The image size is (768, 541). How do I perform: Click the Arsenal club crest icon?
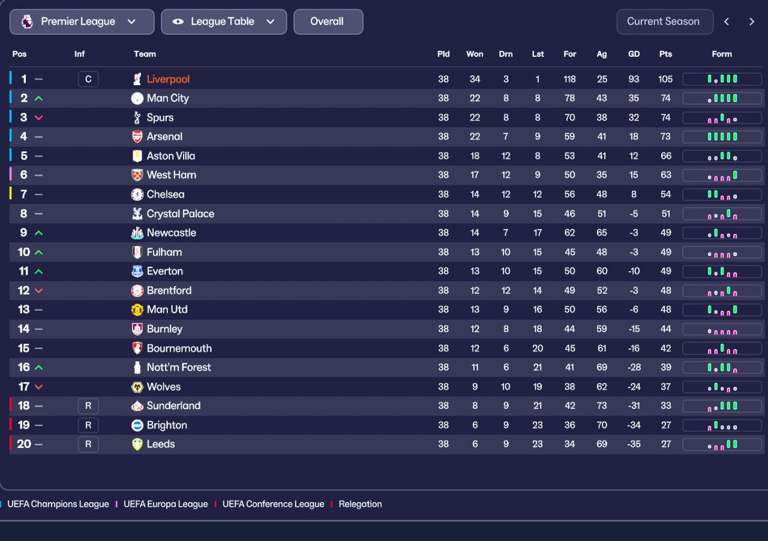(x=137, y=137)
